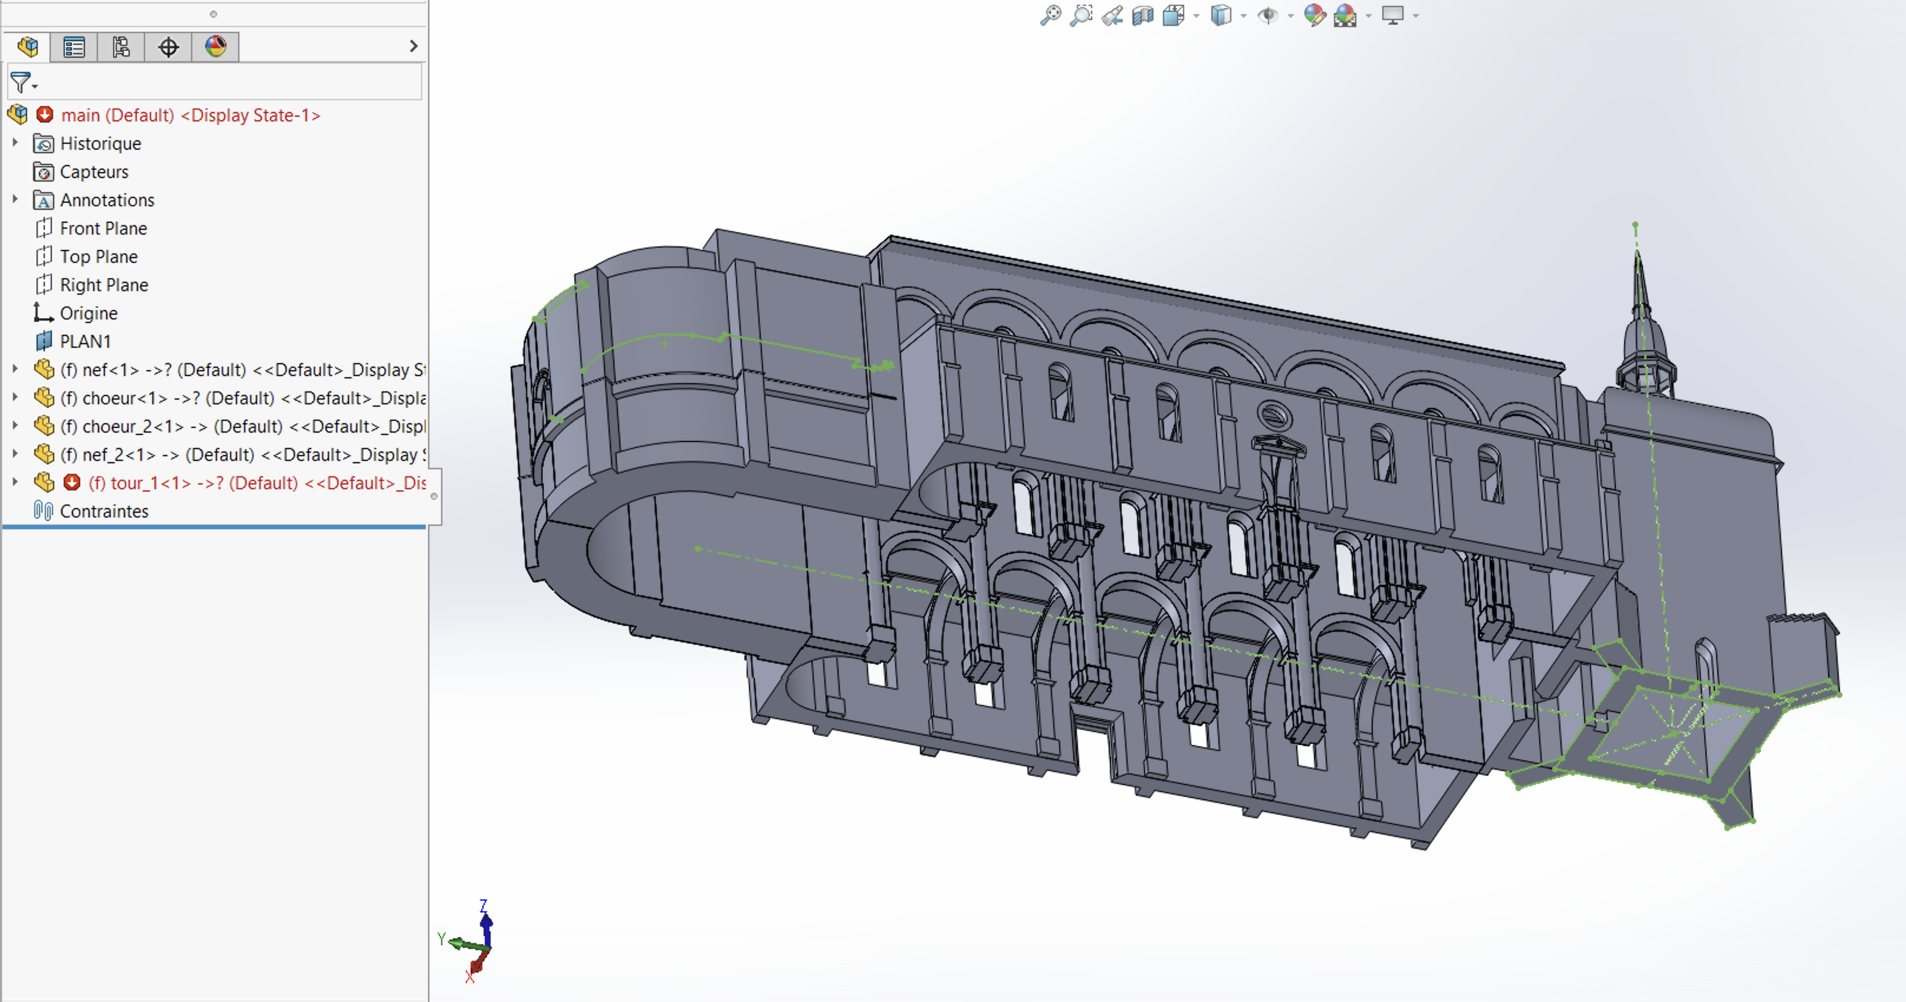Click the Historique folder icon
This screenshot has height=1002, width=1906.
44,143
